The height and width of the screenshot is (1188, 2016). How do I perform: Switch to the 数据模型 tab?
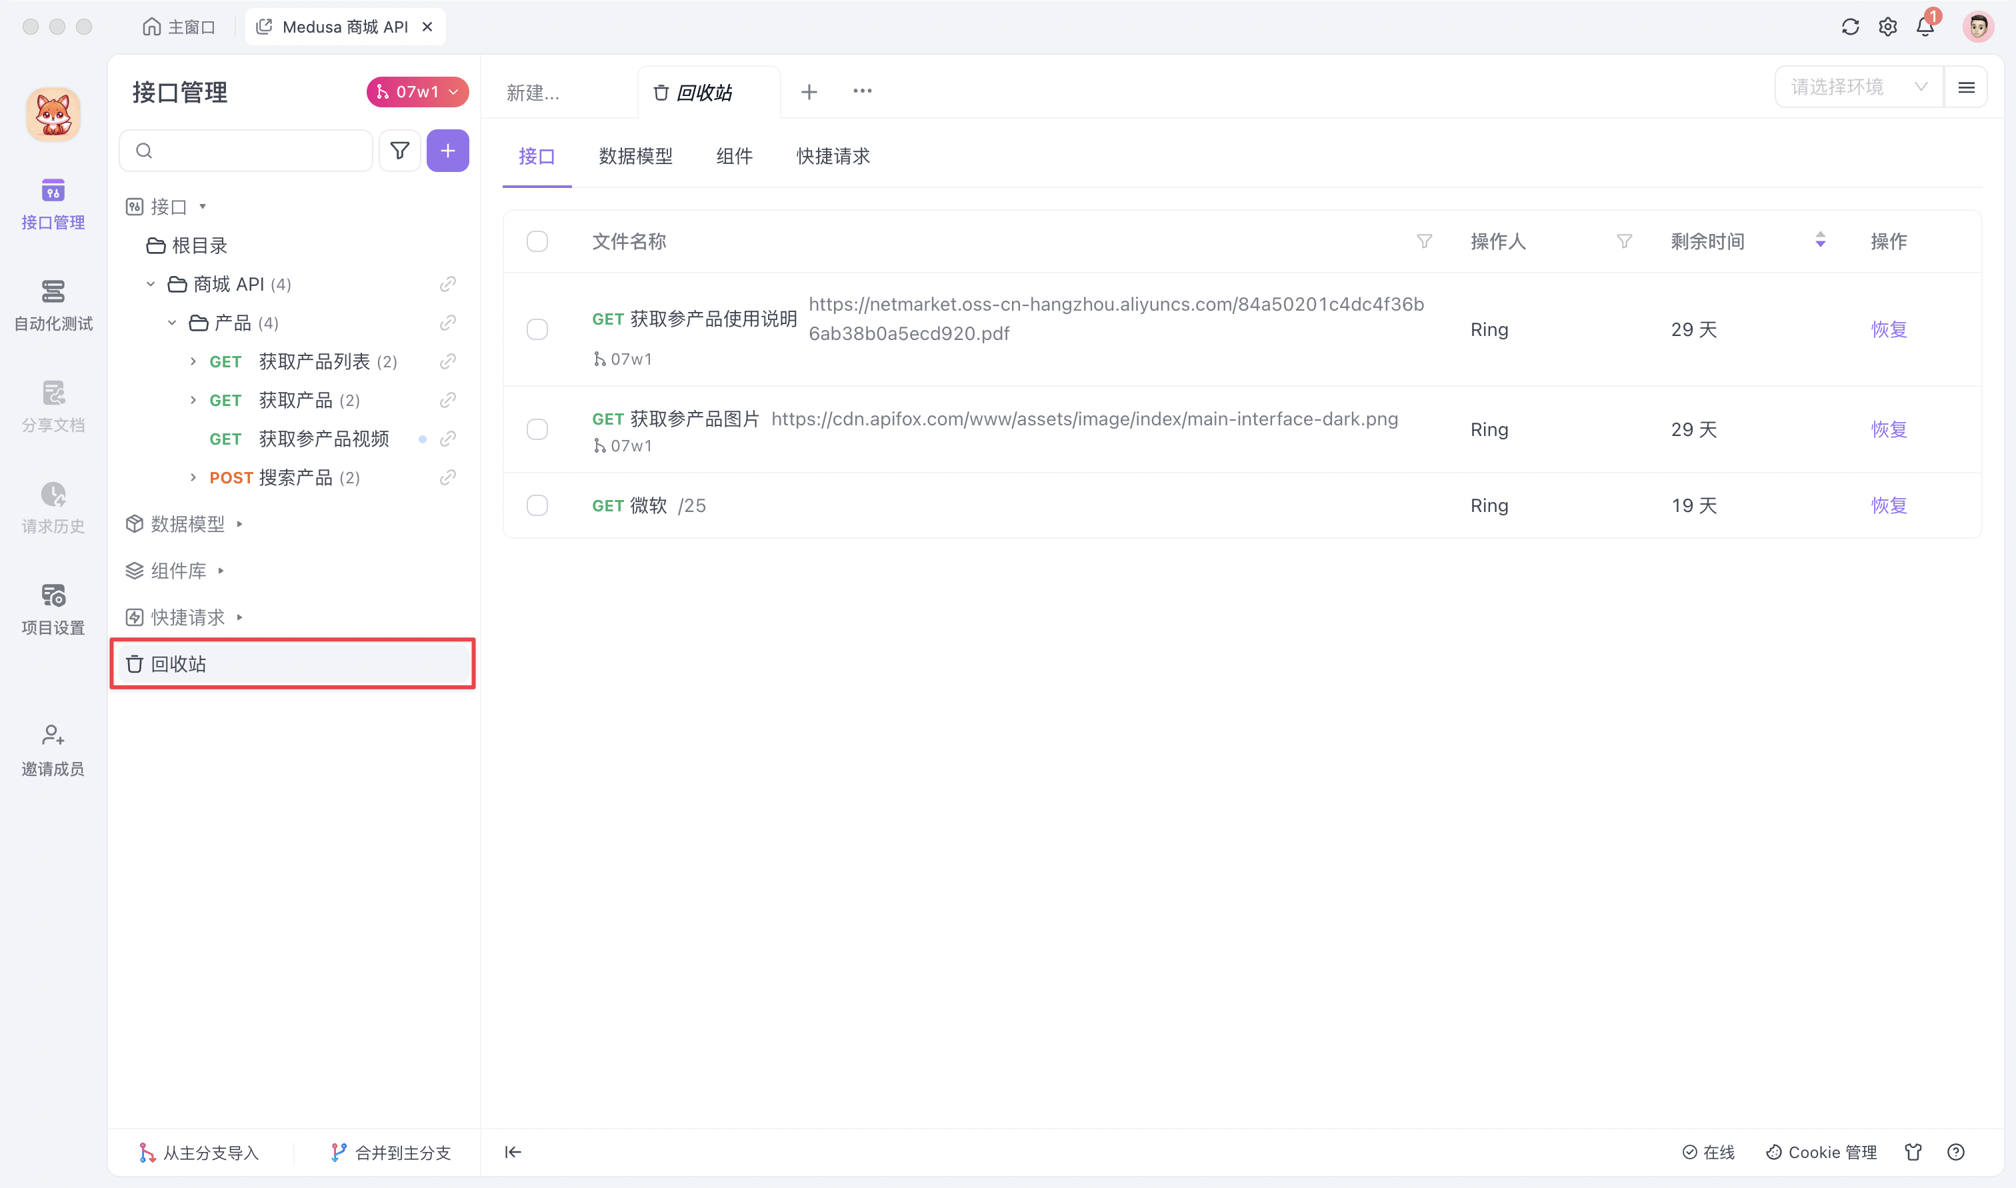pyautogui.click(x=635, y=156)
